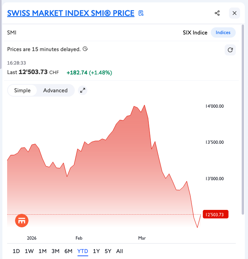Switch the chart to Advanced mode
Viewport: 248px width, 259px height.
(55, 90)
